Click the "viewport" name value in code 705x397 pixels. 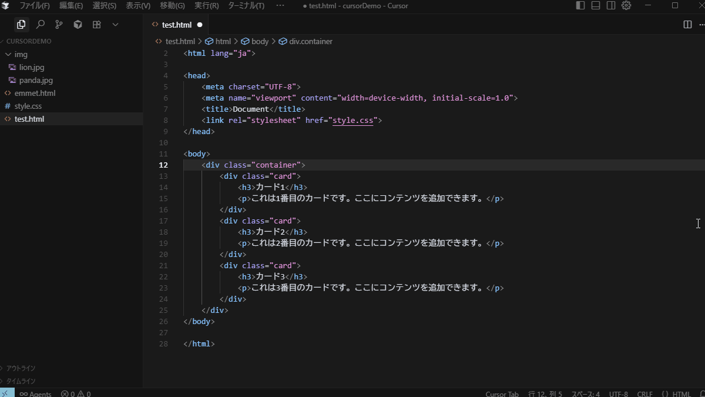click(x=274, y=98)
